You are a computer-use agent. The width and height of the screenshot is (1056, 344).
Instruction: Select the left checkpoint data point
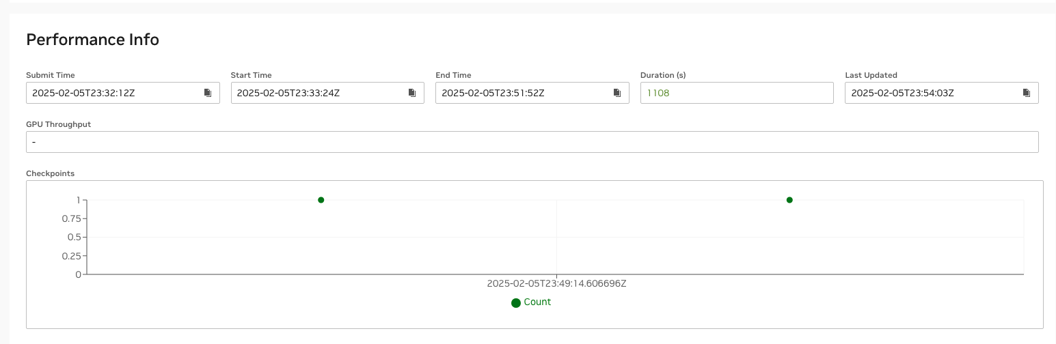[x=321, y=200]
